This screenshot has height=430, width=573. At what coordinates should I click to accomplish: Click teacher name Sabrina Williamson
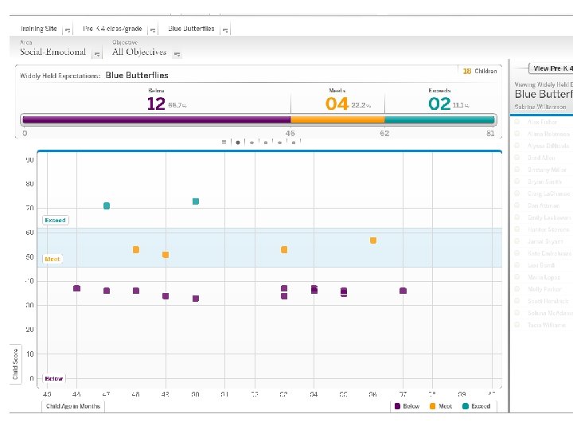point(540,107)
